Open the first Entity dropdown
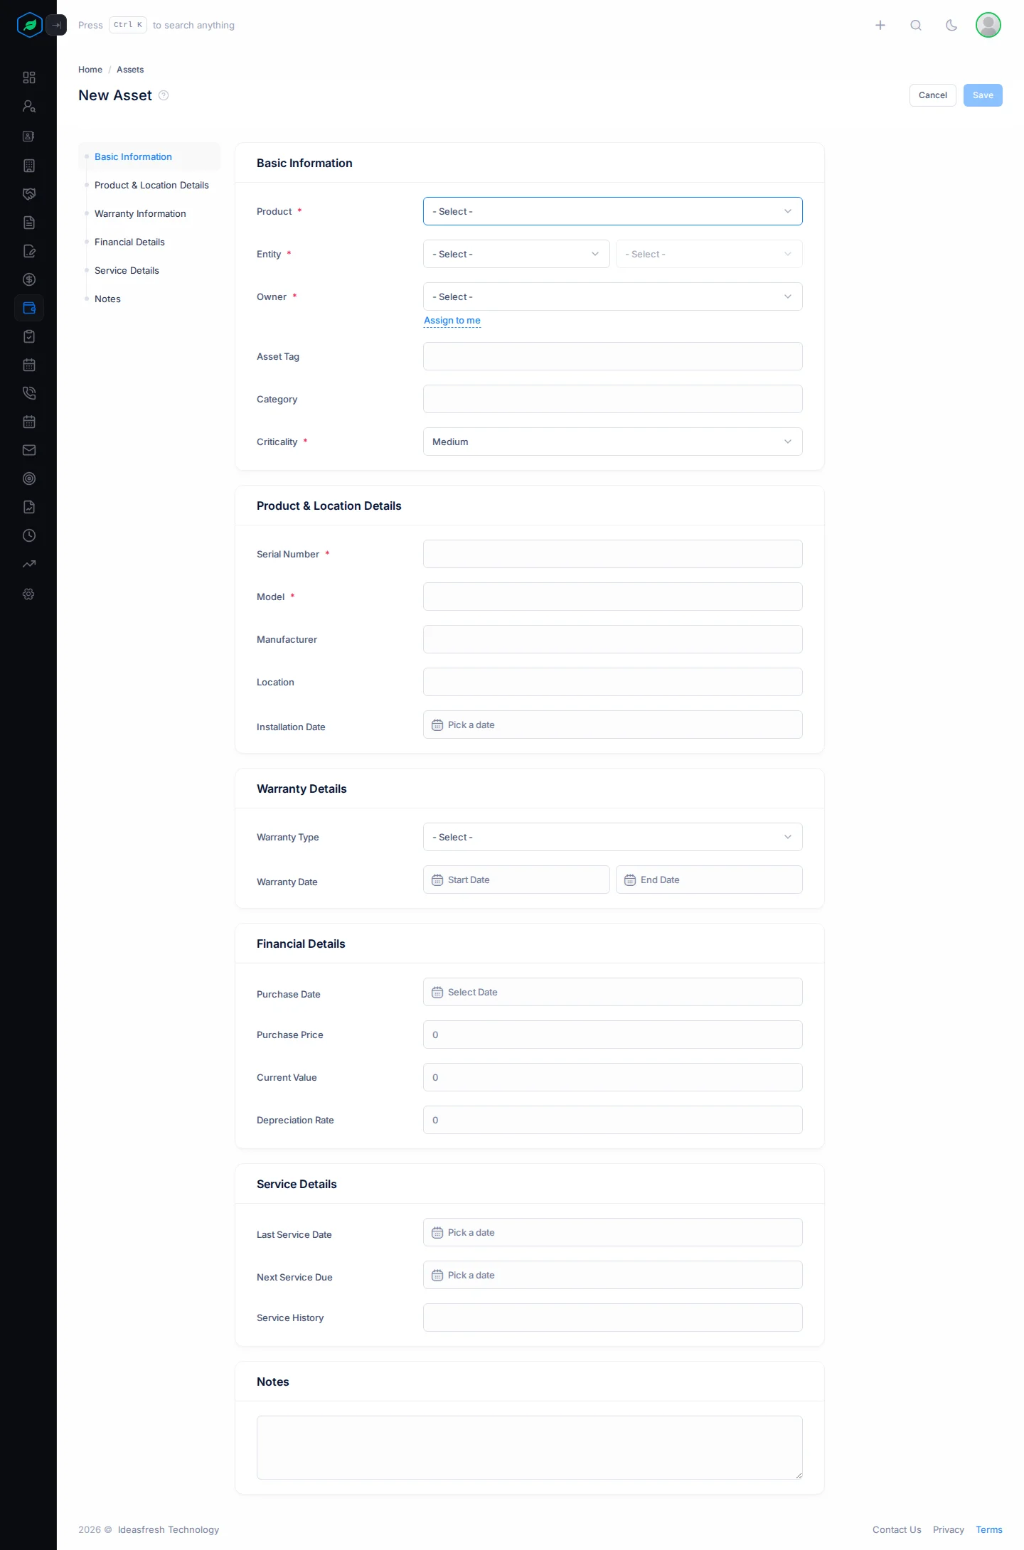Image resolution: width=1024 pixels, height=1550 pixels. point(516,254)
